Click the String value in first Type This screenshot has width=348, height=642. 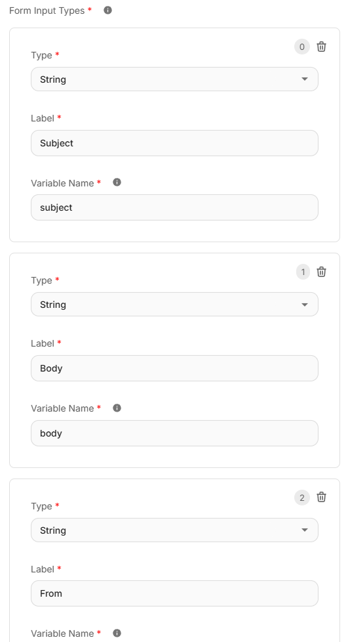click(x=52, y=79)
